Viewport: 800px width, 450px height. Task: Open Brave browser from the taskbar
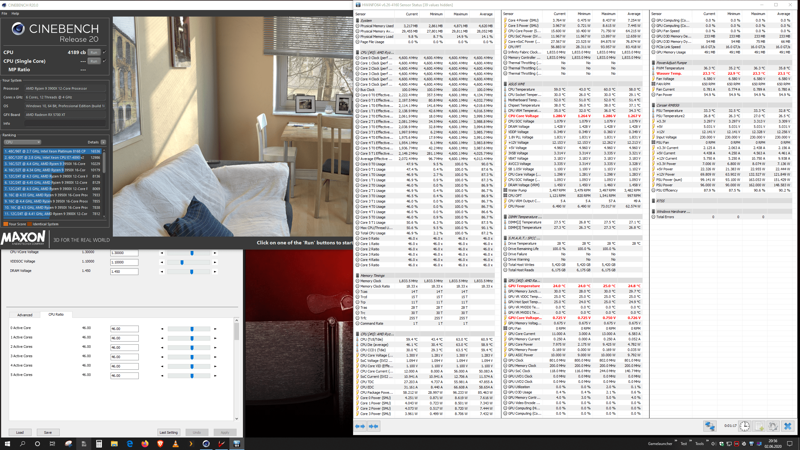[x=160, y=444]
